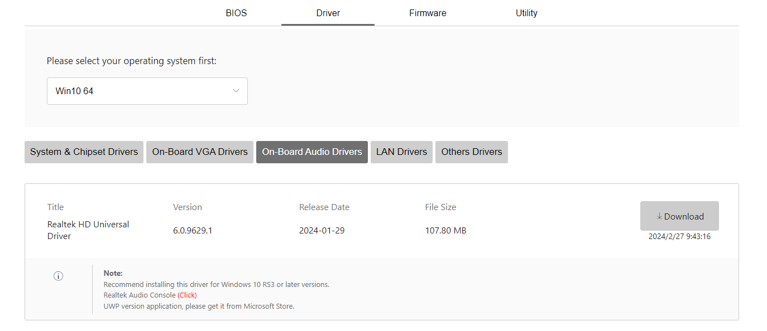Select On-Board Audio Drivers category

(312, 152)
